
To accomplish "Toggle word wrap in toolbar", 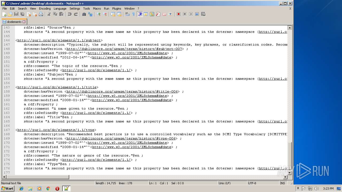I will click(127, 14).
